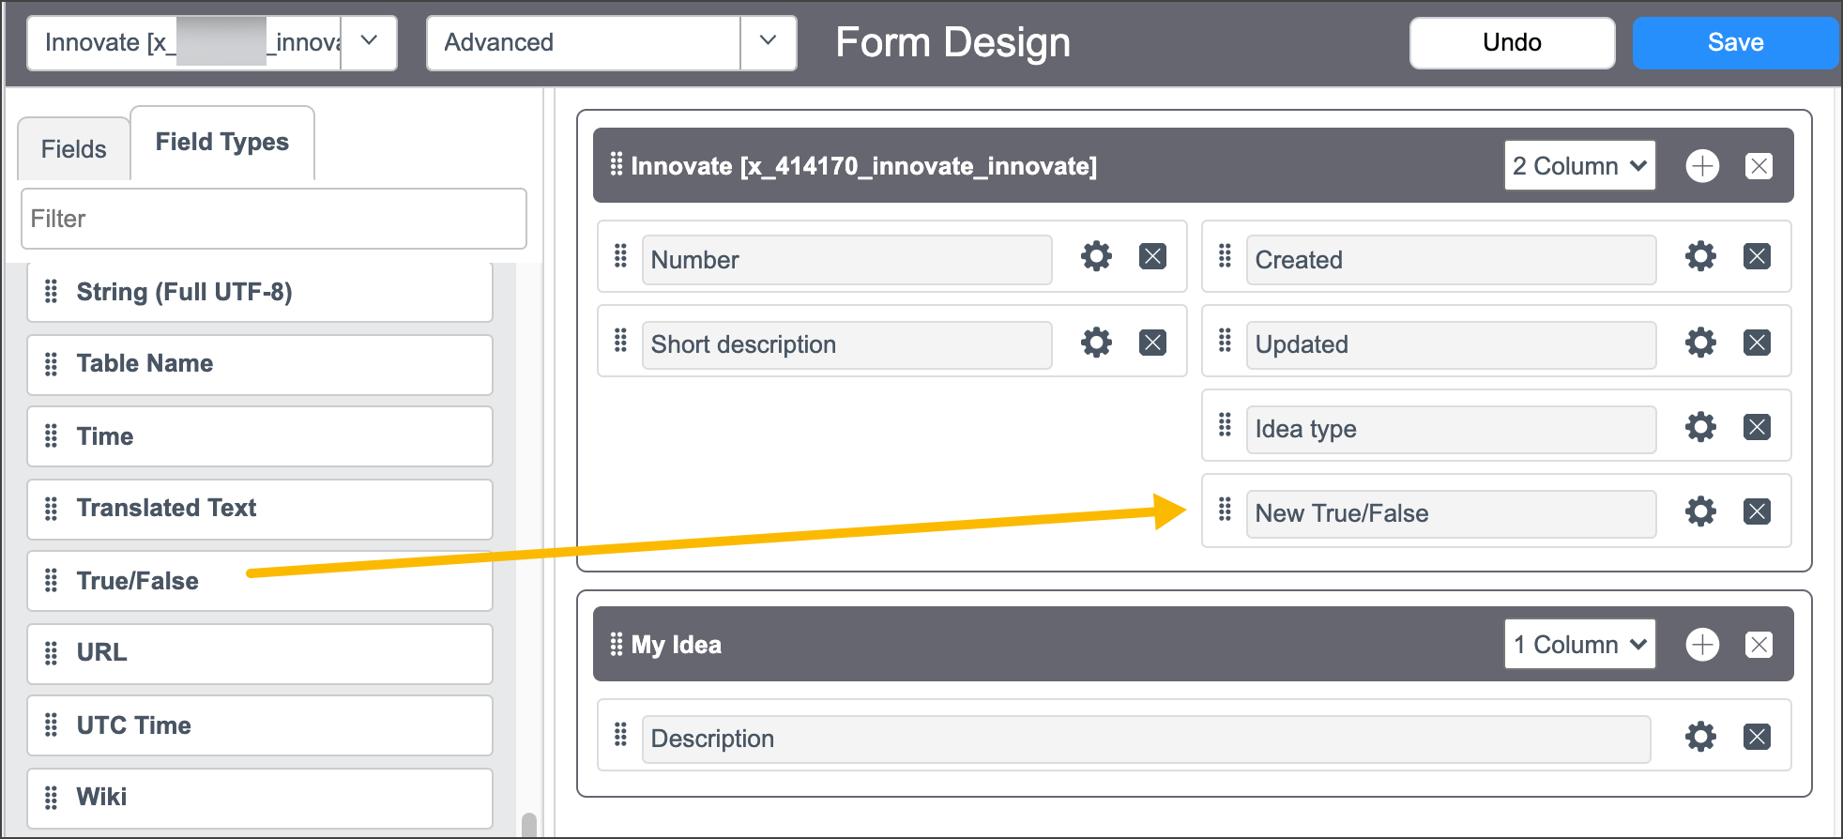Add a section via My Idea plus icon
This screenshot has width=1843, height=839.
(1702, 645)
